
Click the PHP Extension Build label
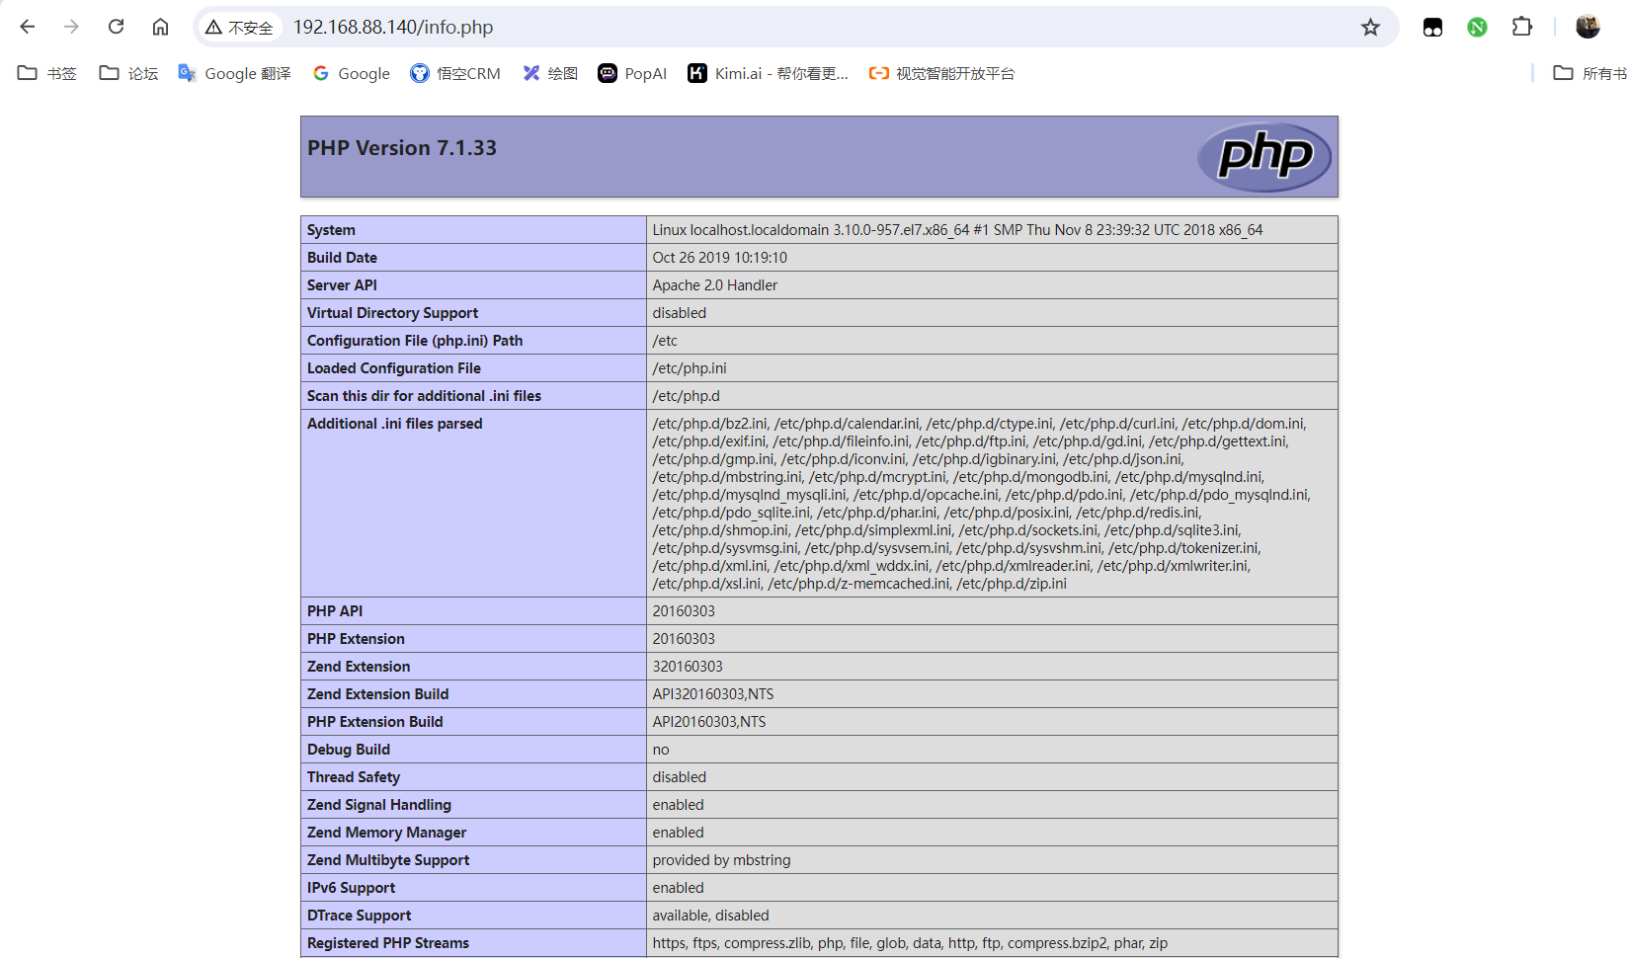click(374, 722)
